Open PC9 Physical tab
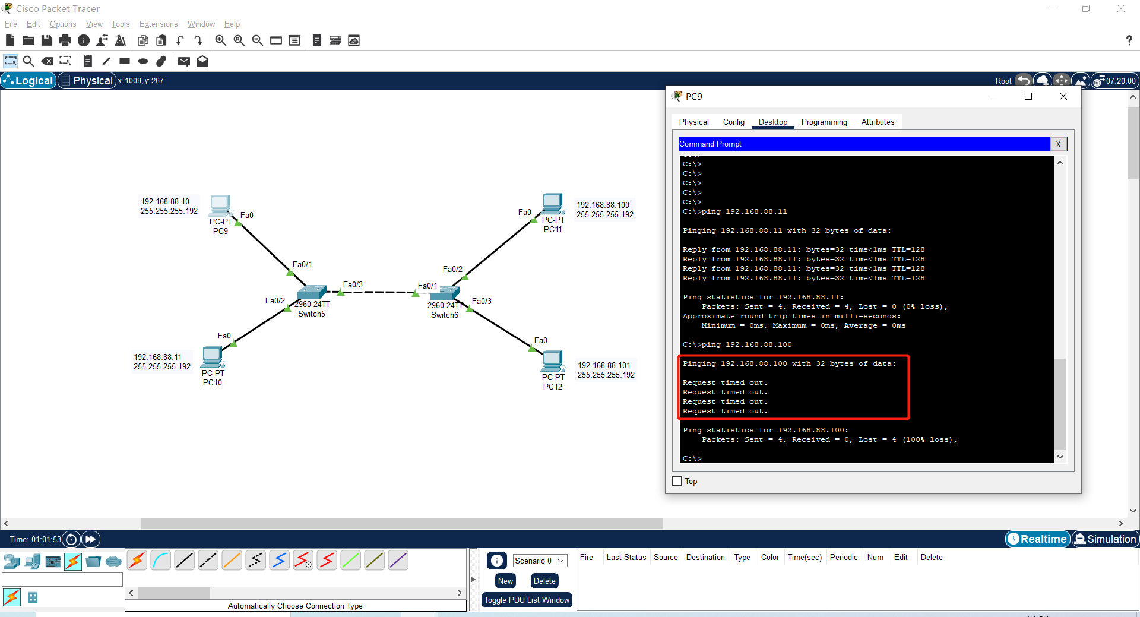 [x=694, y=122]
